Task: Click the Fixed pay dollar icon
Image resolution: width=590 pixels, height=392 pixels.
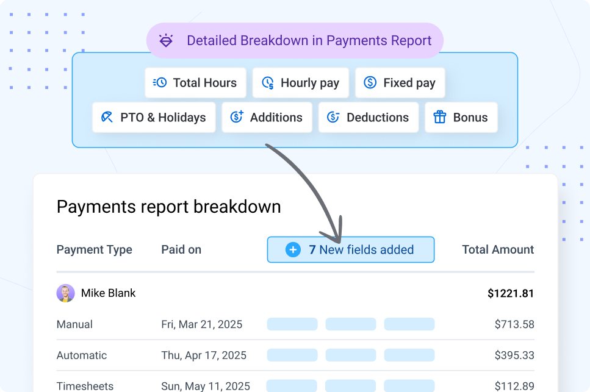Action: [370, 83]
